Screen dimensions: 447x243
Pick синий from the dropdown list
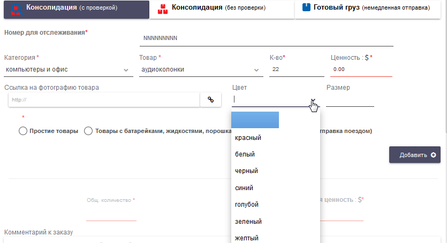pyautogui.click(x=245, y=188)
